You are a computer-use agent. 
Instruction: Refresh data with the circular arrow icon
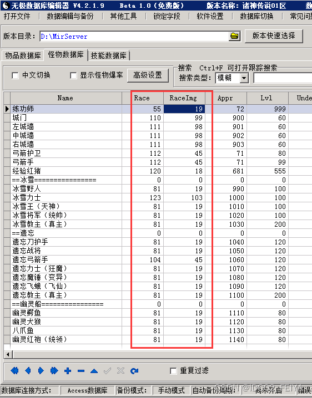tap(134, 371)
